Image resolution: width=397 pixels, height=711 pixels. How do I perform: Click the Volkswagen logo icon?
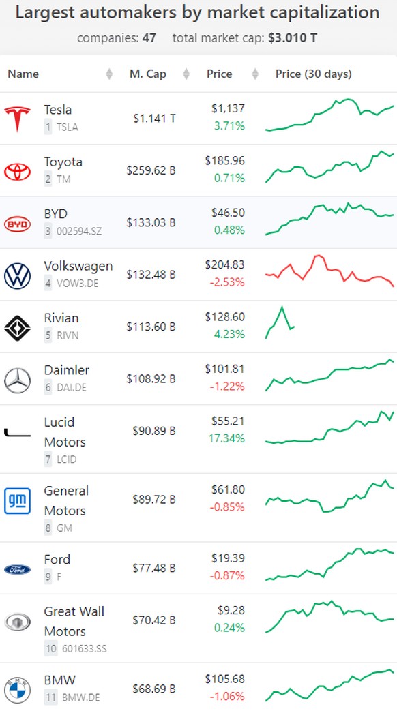[x=17, y=276]
